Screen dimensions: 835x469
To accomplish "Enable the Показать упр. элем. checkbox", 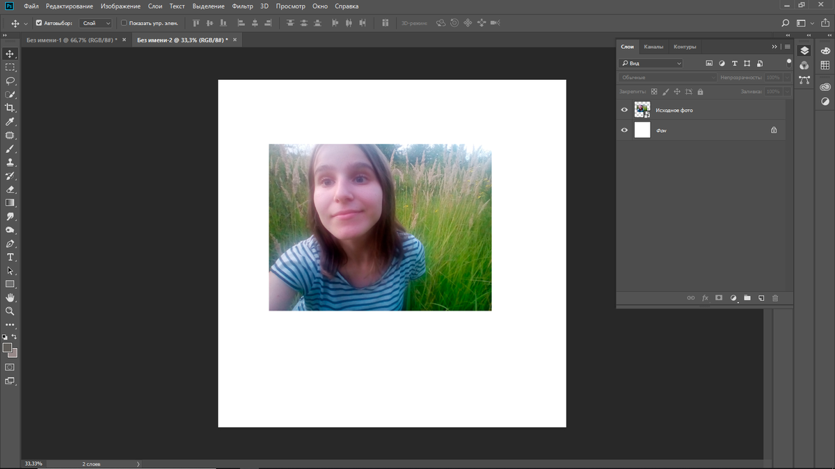I will pos(124,23).
